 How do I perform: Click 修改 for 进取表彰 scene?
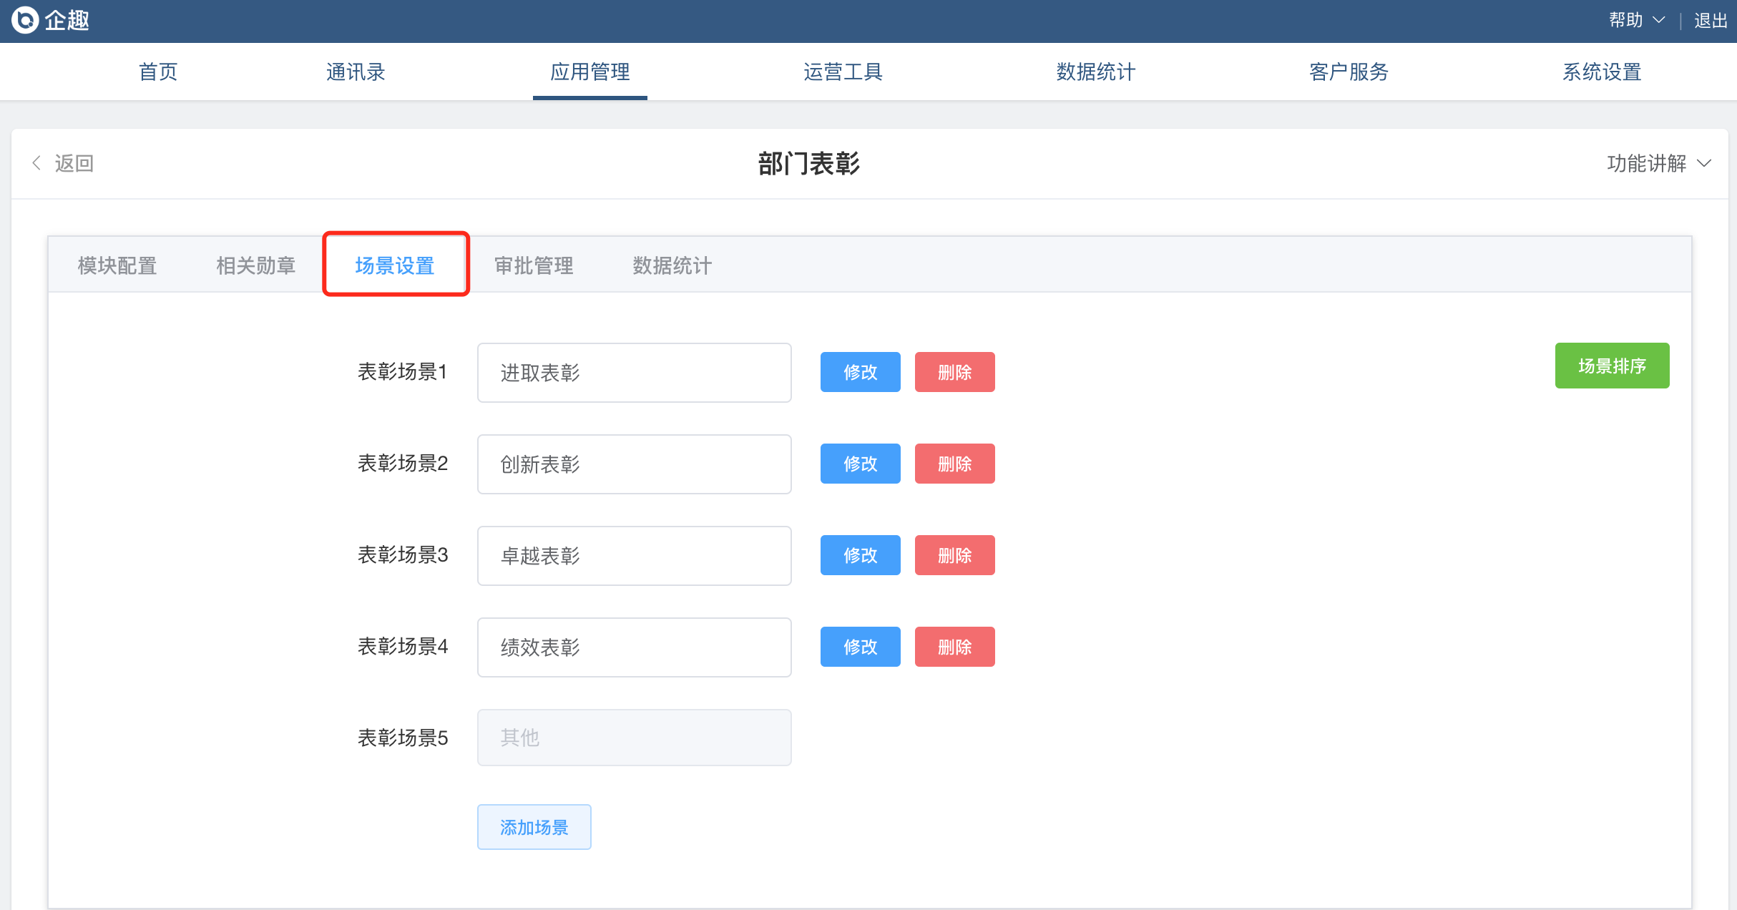[860, 372]
